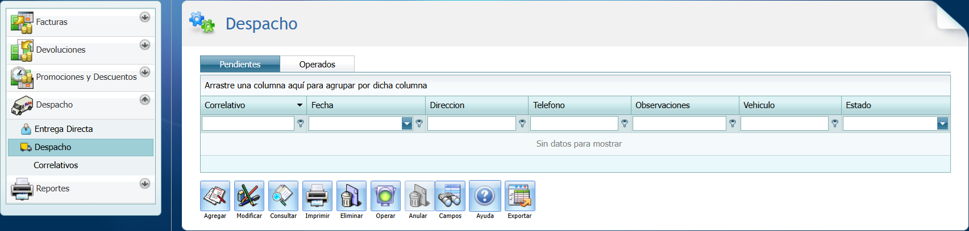The image size is (969, 231).
Task: Click filter icon for Direccion column
Action: 522,123
